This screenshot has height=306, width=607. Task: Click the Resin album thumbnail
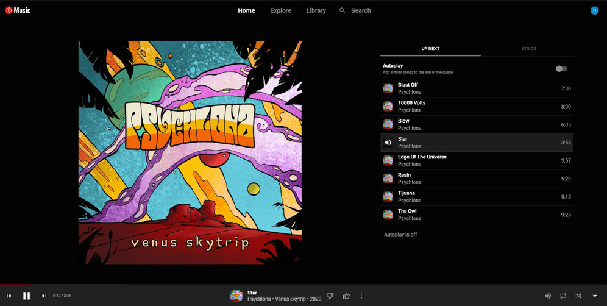(388, 179)
